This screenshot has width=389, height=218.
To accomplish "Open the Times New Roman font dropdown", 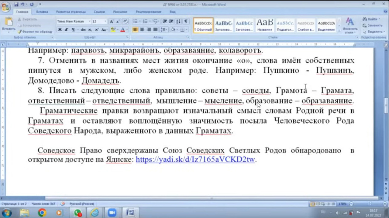I will pos(90,21).
